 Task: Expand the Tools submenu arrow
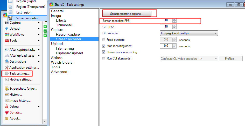tap(39, 41)
